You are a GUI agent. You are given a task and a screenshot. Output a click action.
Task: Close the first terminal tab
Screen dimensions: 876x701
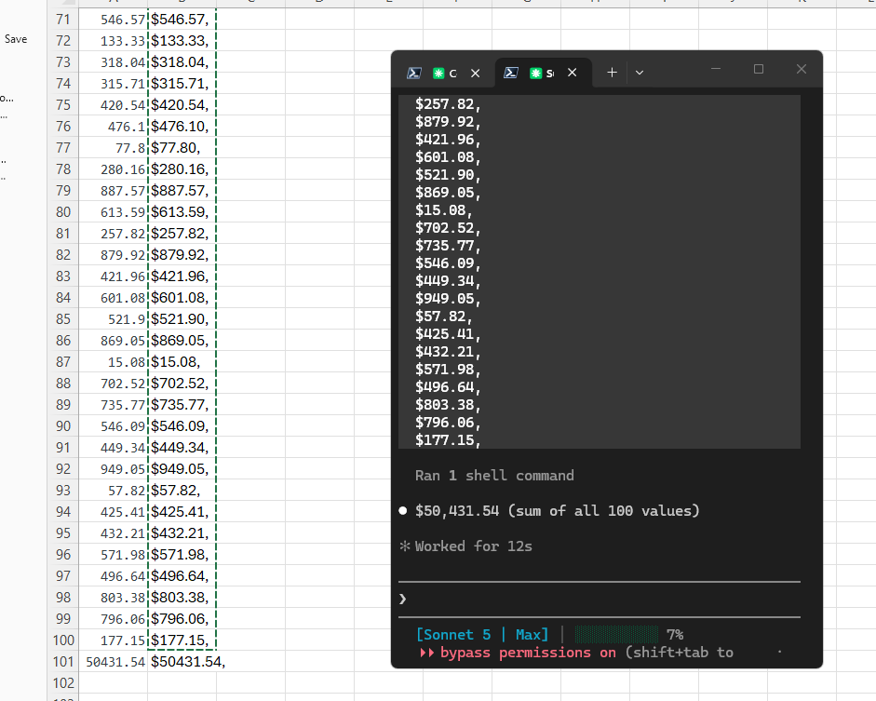pyautogui.click(x=476, y=74)
